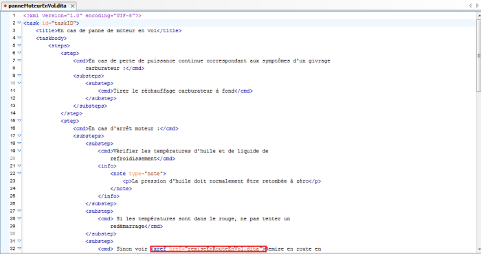The image size is (481, 254).
Task: Click "Si les températures sont dans le rouge"
Action: [175, 219]
